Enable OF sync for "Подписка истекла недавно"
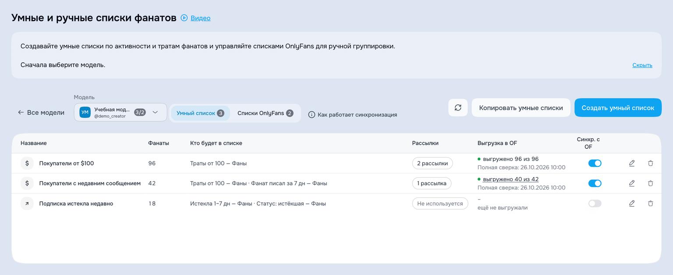The width and height of the screenshot is (673, 275). tap(595, 204)
